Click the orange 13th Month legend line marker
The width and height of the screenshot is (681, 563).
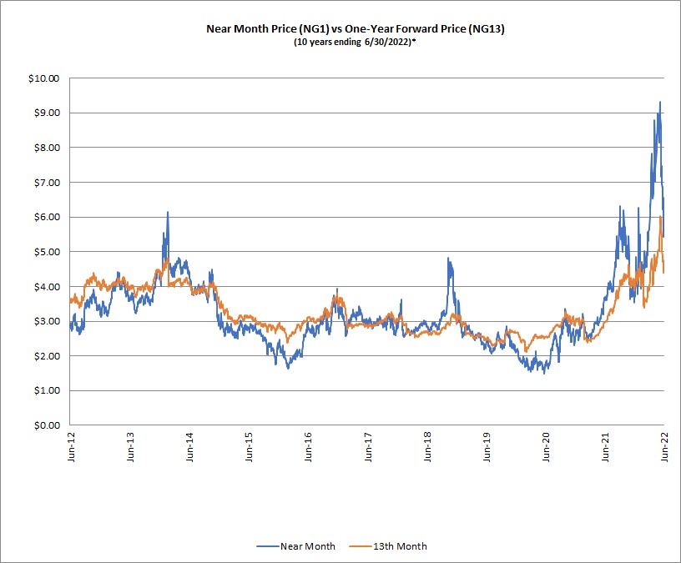pos(361,546)
